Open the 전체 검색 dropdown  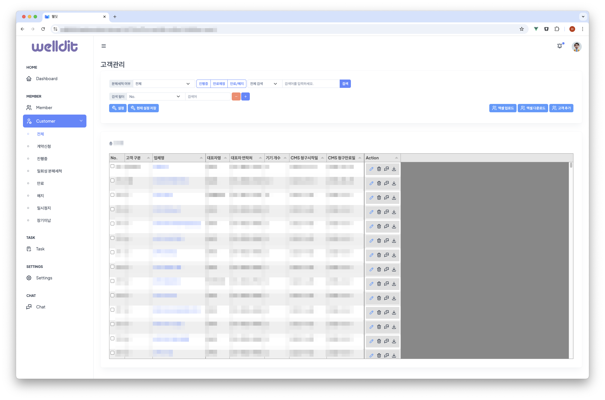pyautogui.click(x=264, y=84)
